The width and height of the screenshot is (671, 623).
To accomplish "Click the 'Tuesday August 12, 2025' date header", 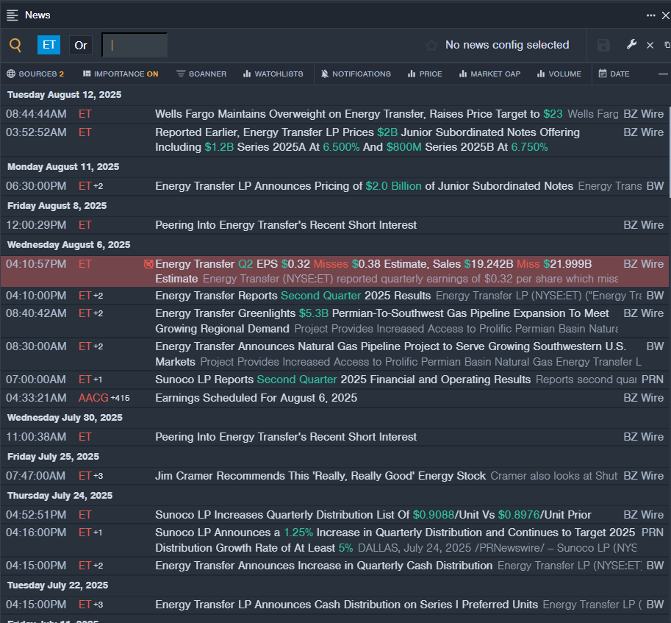I will [x=64, y=95].
